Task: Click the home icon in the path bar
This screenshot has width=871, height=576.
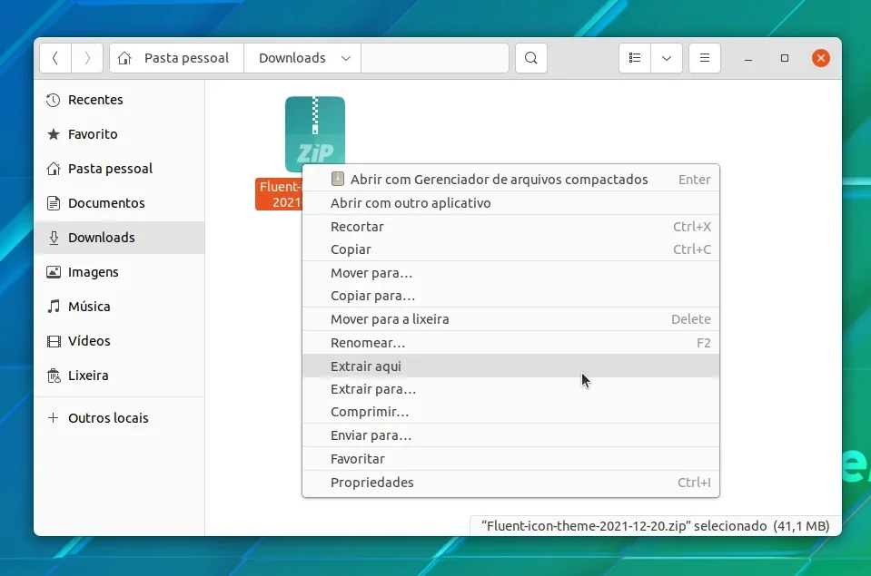Action: (x=124, y=58)
